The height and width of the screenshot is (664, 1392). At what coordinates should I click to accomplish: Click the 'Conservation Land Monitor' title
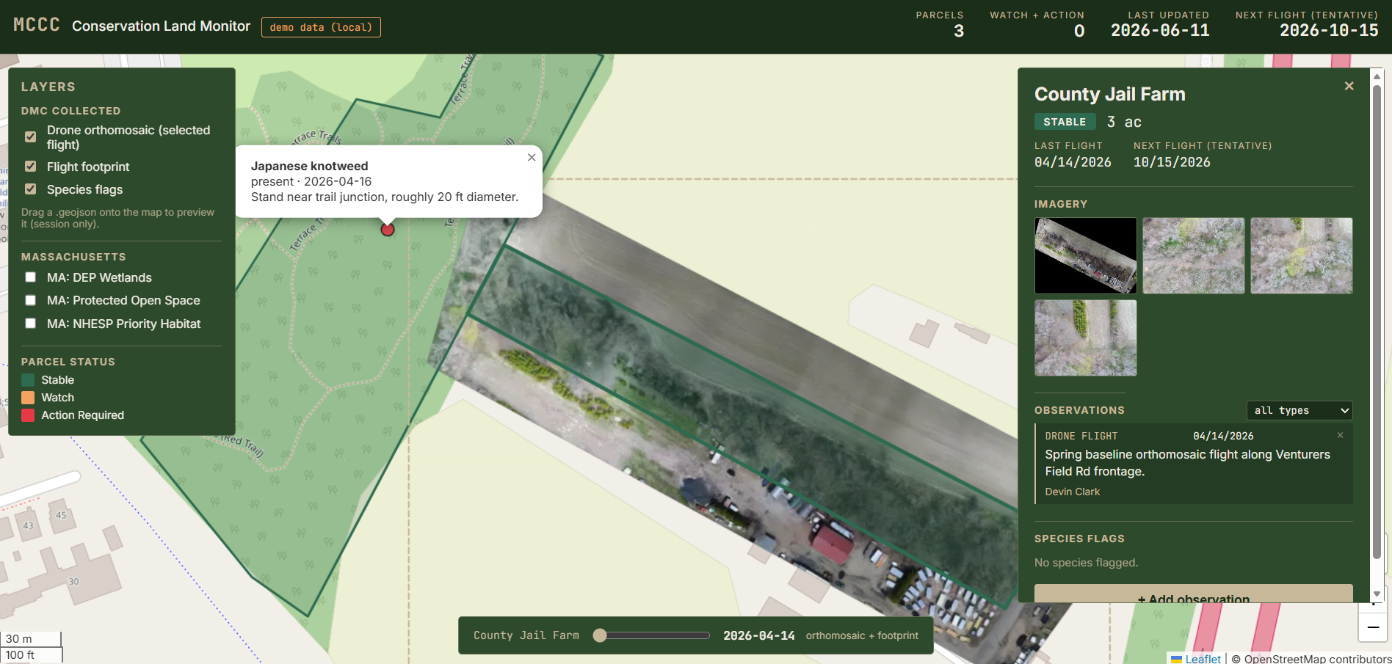[x=161, y=26]
